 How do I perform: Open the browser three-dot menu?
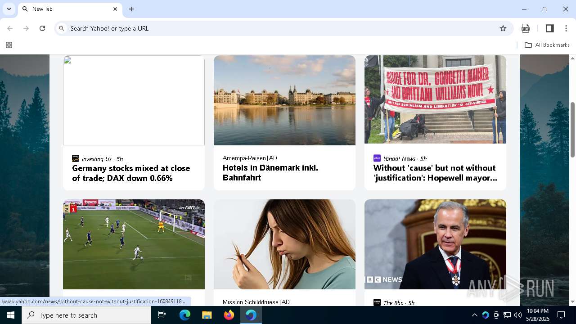[566, 28]
